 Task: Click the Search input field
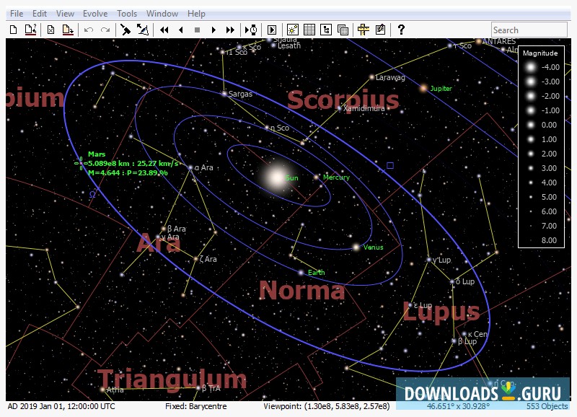529,30
